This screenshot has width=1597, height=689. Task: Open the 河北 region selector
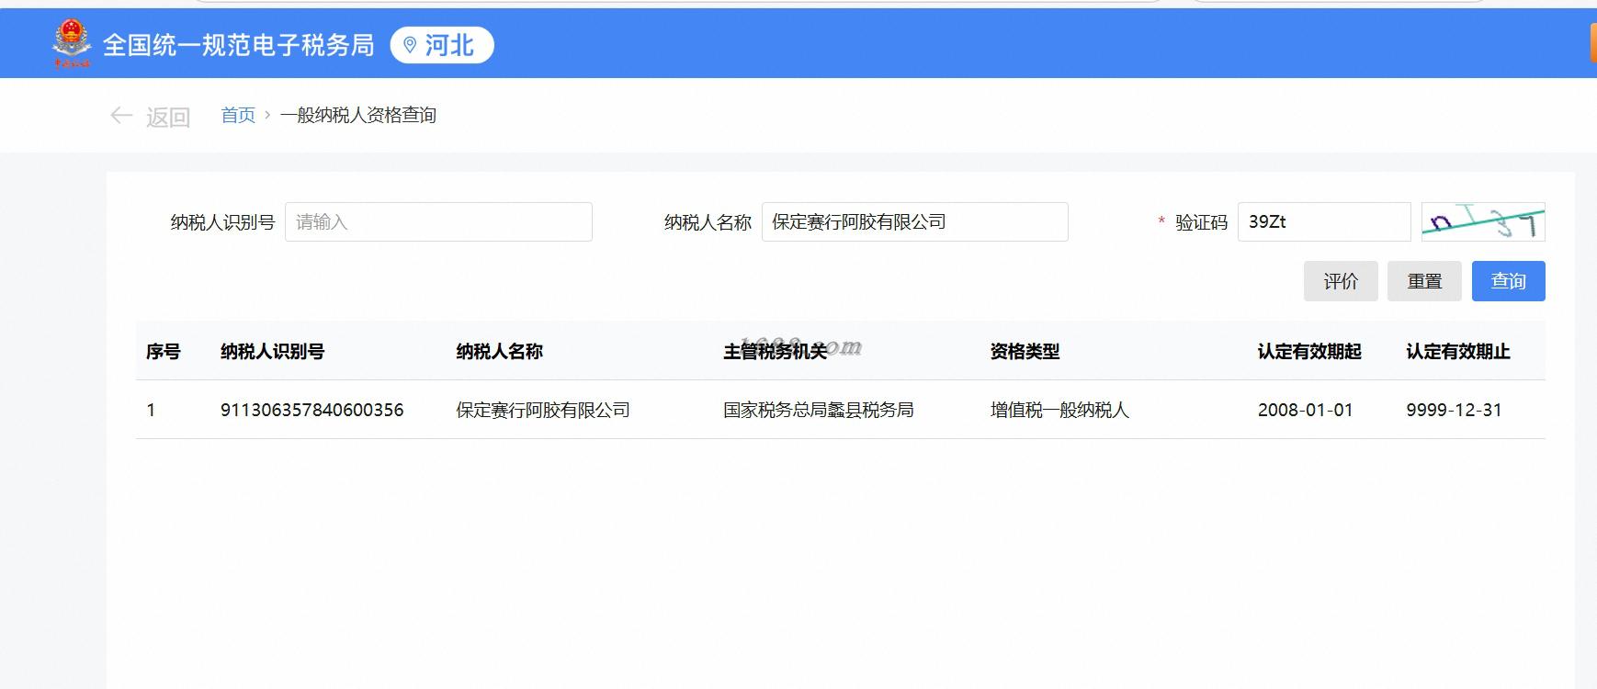click(x=442, y=45)
